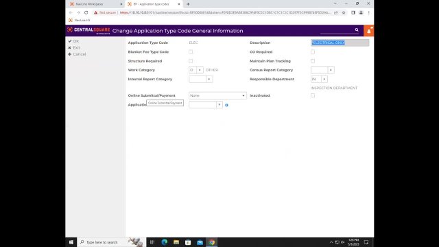Enable the Blanket Fee Type Code checkbox
Image resolution: width=439 pixels, height=247 pixels.
tap(191, 52)
